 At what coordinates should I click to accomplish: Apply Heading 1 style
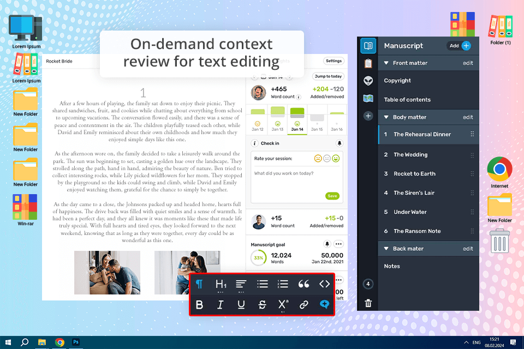pyautogui.click(x=221, y=284)
